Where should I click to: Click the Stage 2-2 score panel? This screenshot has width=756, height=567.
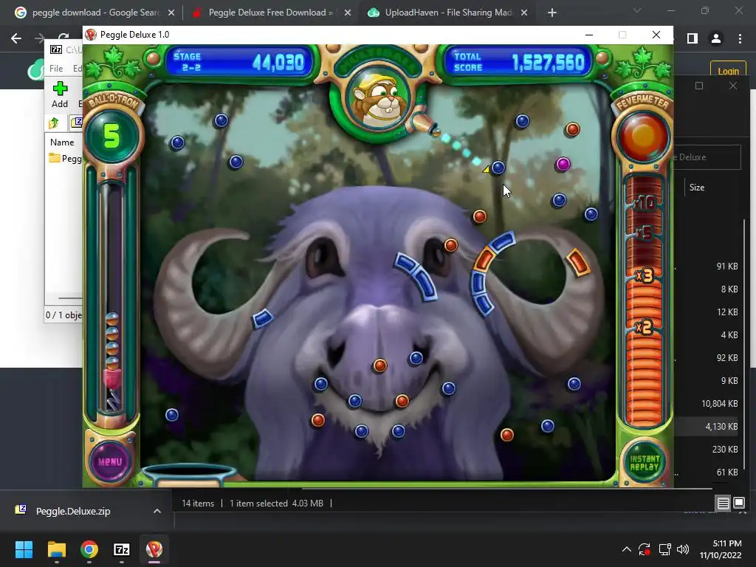[x=239, y=62]
